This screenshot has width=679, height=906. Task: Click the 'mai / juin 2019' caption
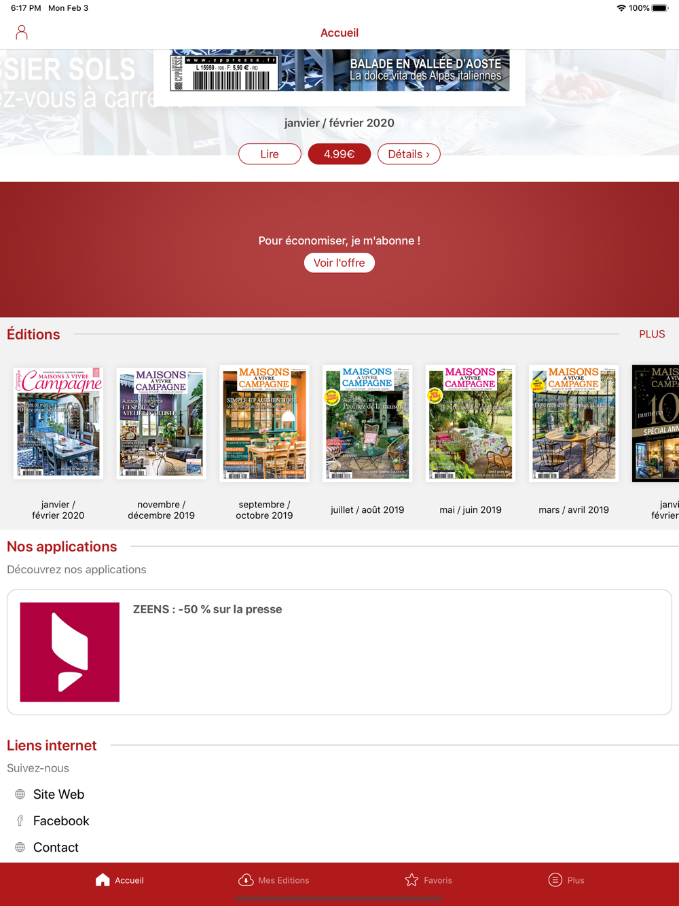(471, 510)
